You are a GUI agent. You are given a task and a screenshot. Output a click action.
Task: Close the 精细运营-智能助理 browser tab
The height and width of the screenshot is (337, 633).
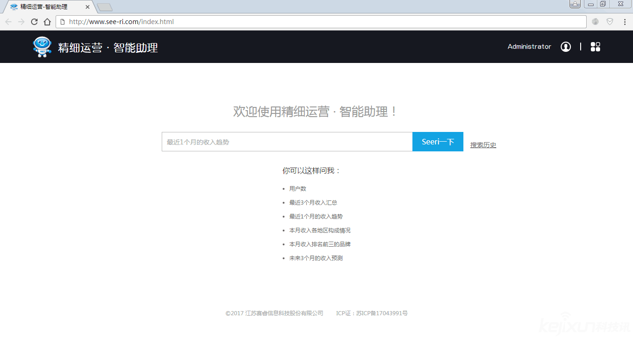coord(88,7)
